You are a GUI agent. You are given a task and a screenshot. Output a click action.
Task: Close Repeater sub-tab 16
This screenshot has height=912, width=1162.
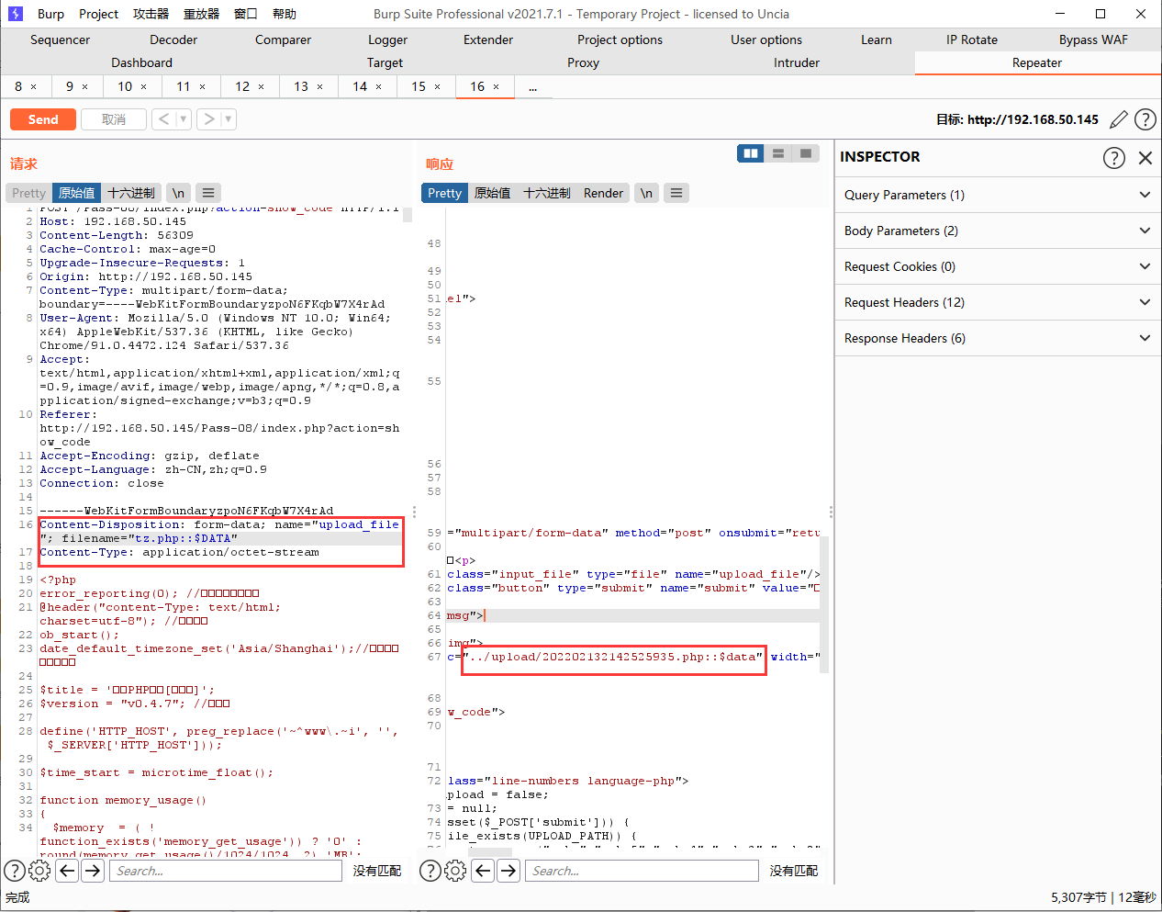click(497, 86)
